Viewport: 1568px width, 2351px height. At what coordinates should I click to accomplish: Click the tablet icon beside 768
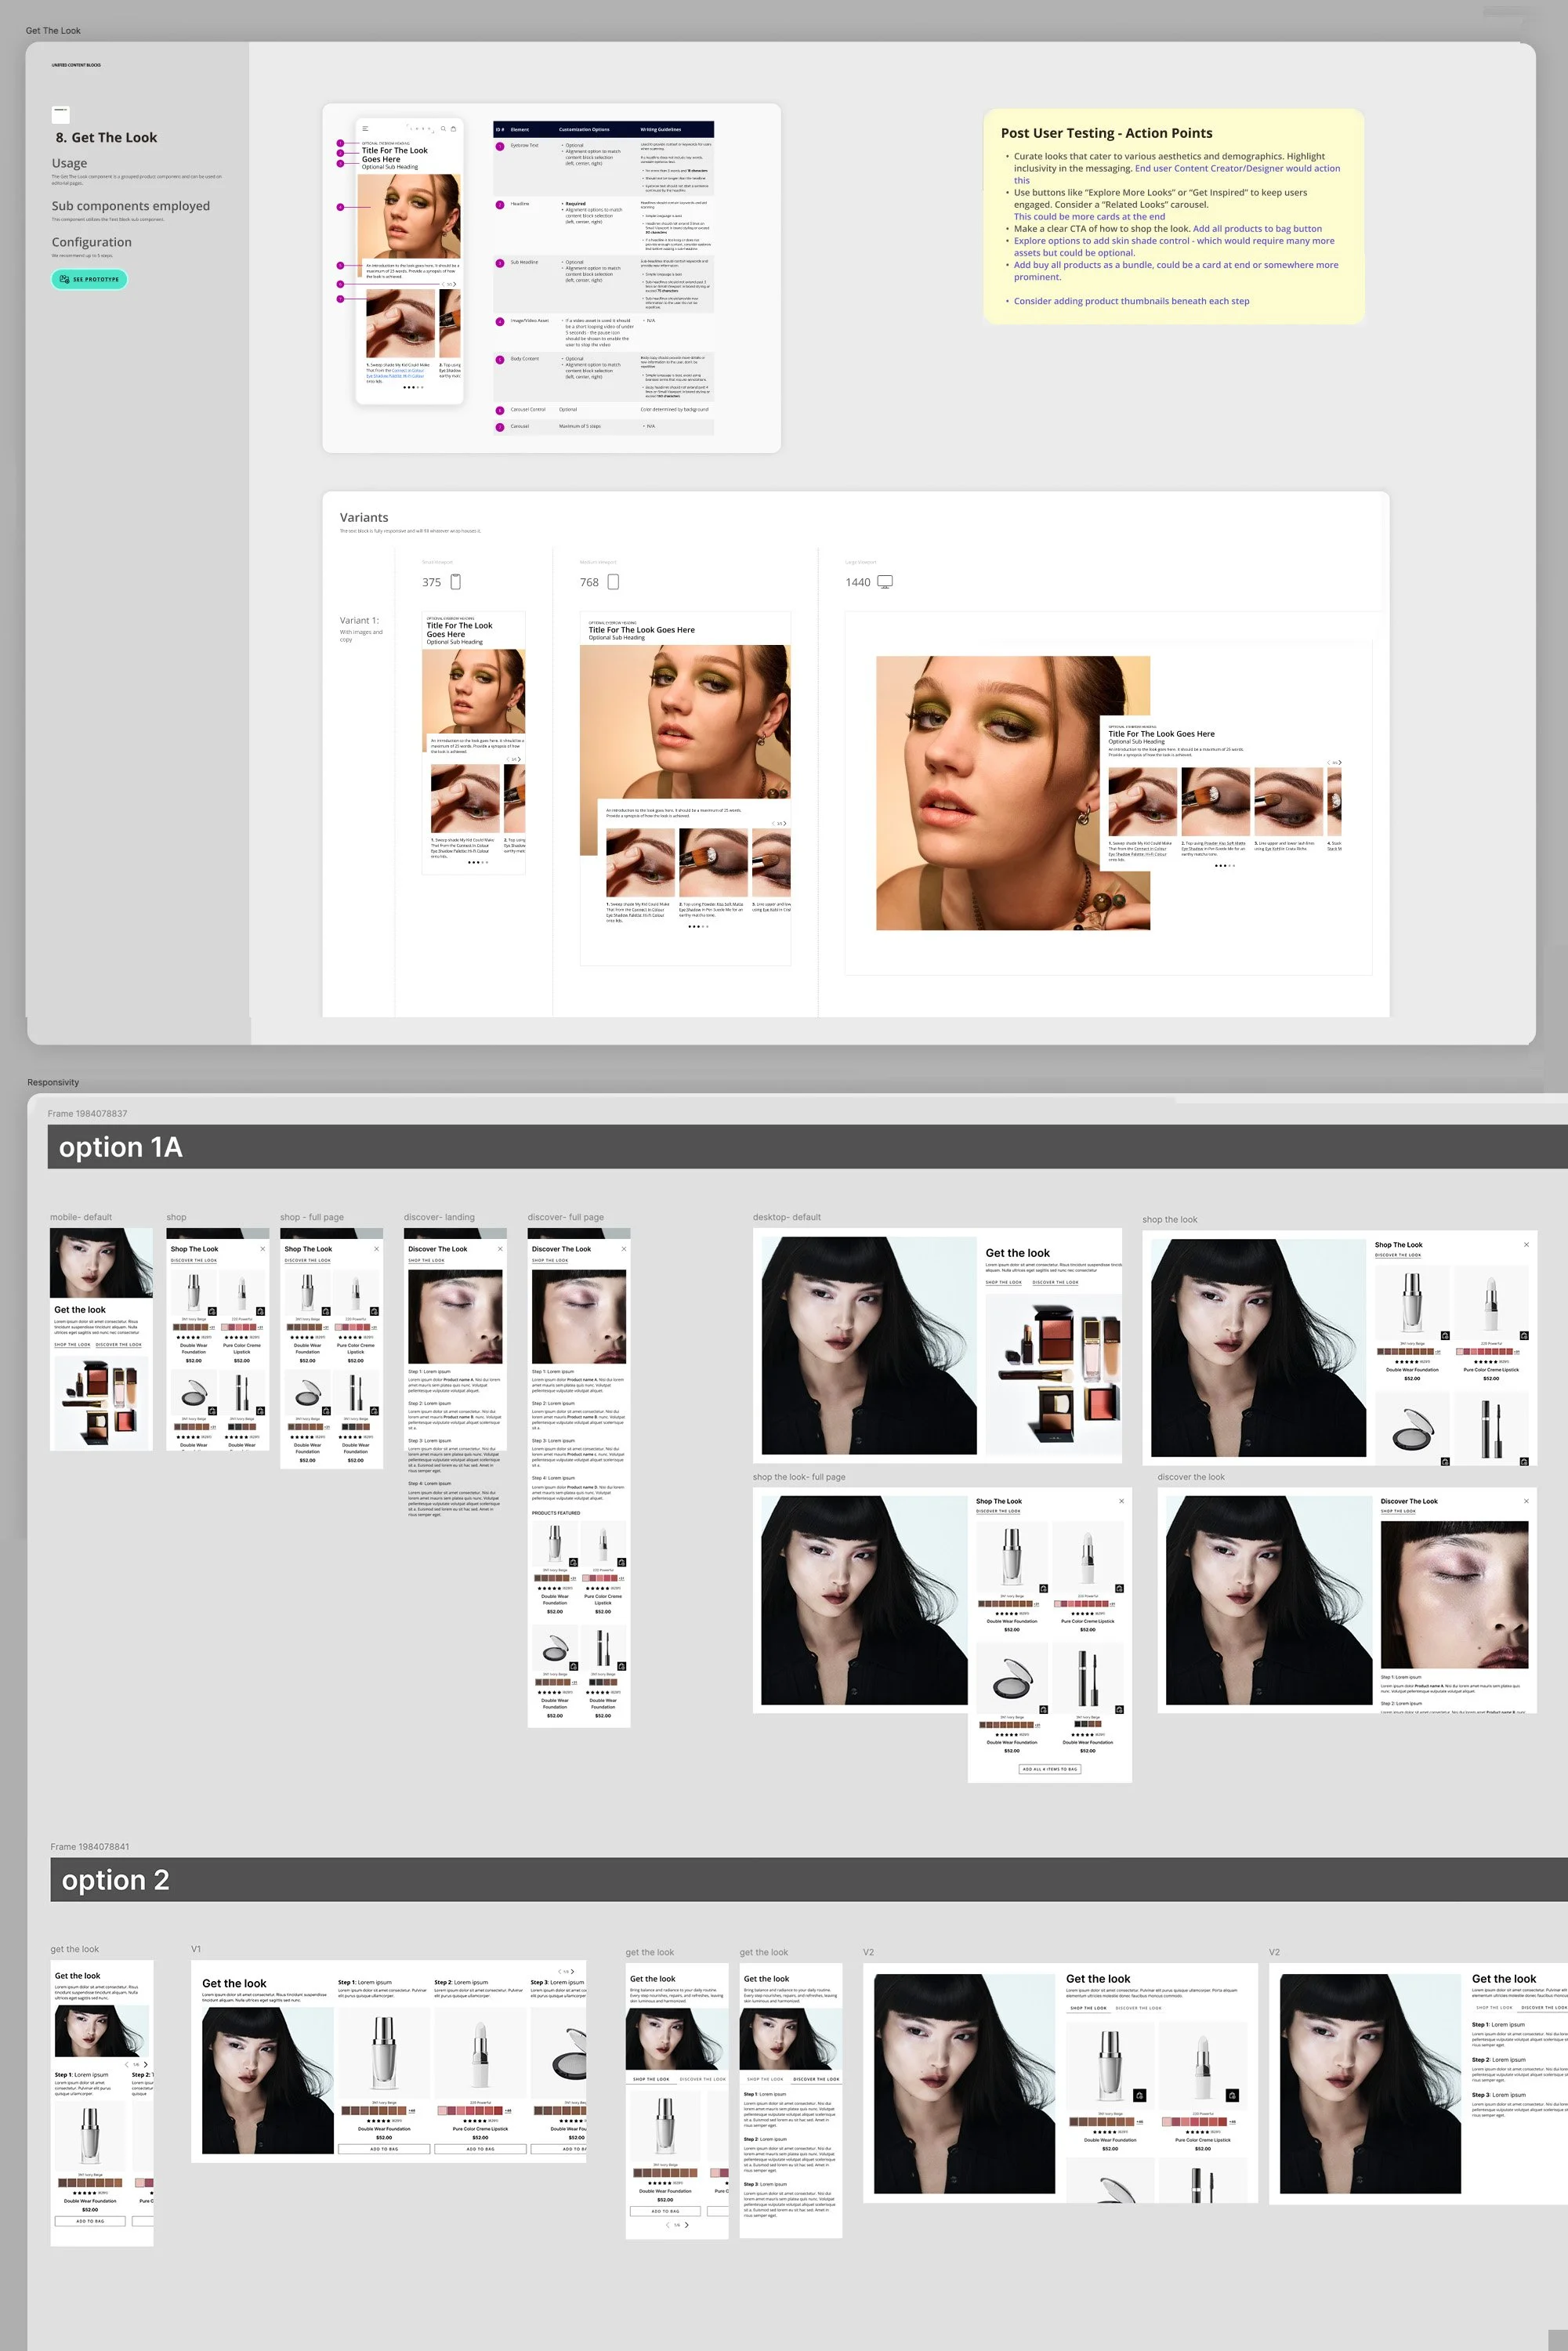point(613,582)
